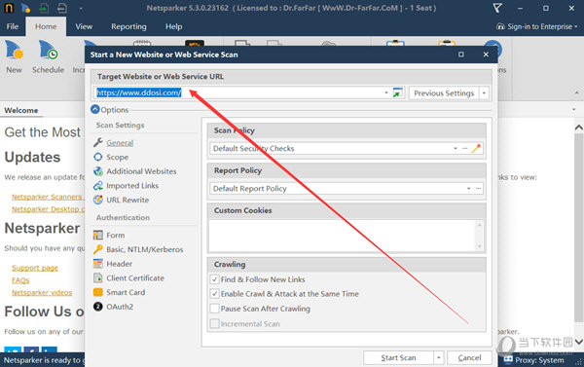Click the export document icon in title bar
The height and width of the screenshot is (367, 584).
[62, 8]
